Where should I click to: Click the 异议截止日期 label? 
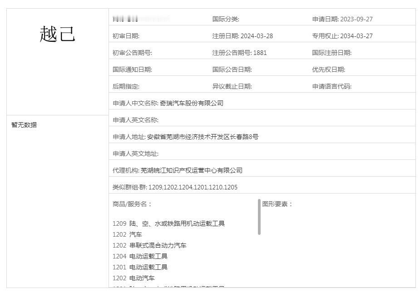point(232,86)
